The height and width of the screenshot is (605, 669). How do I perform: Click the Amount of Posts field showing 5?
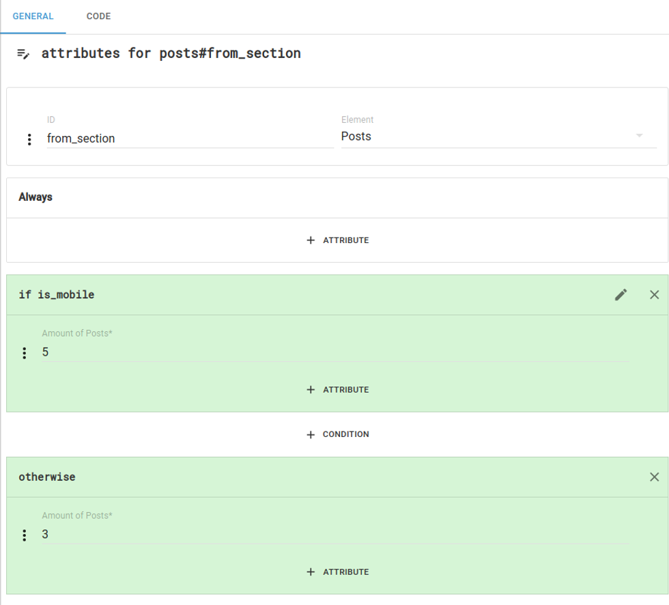(x=334, y=352)
